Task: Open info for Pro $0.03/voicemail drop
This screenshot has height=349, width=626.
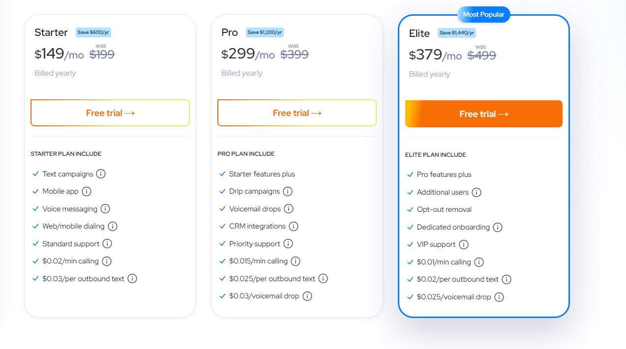Action: (x=307, y=296)
